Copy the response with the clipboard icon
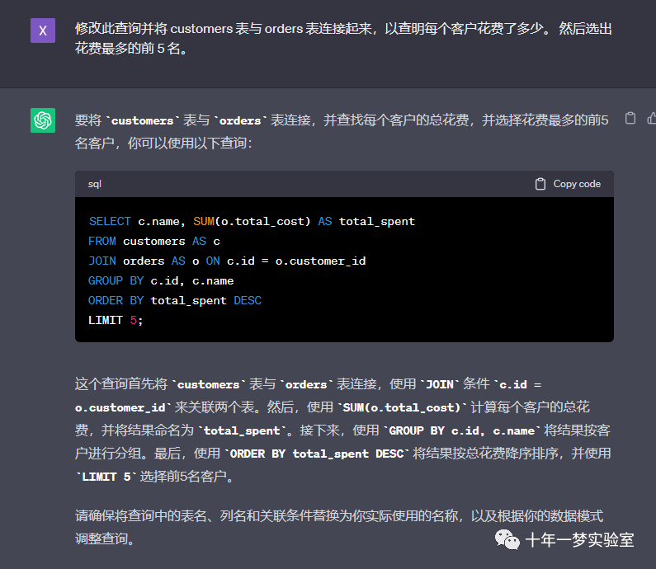 click(x=630, y=118)
